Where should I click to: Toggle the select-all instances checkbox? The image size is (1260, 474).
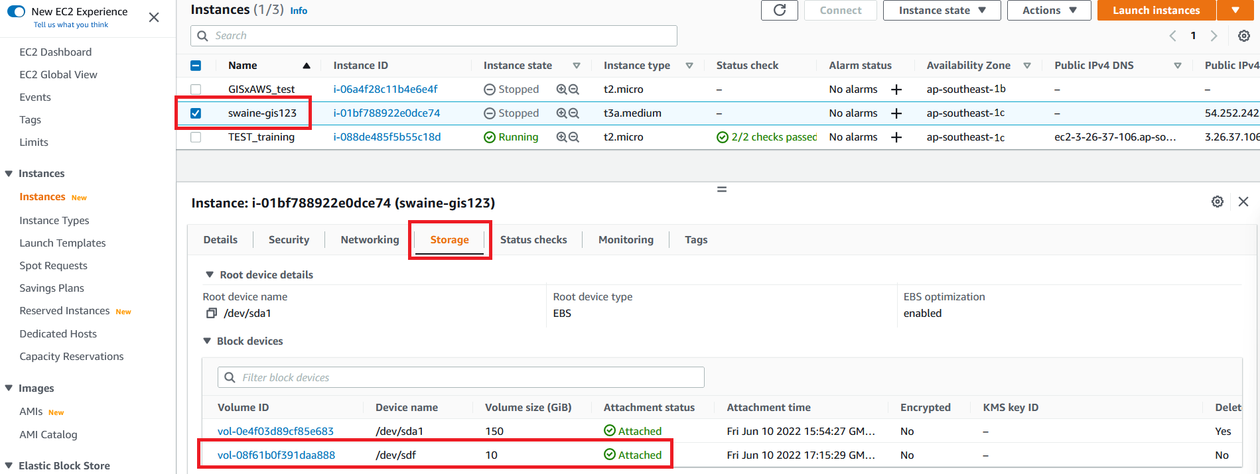coord(196,66)
